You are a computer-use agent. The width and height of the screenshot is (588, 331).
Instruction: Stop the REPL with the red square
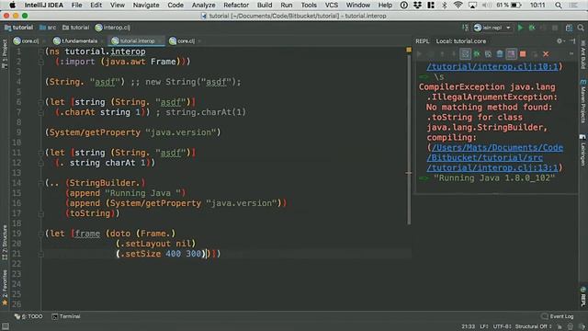[x=523, y=54]
